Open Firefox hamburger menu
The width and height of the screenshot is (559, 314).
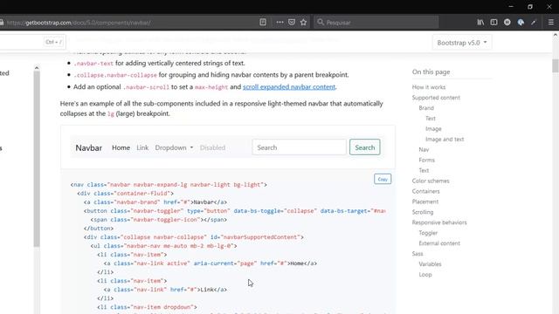point(551,22)
